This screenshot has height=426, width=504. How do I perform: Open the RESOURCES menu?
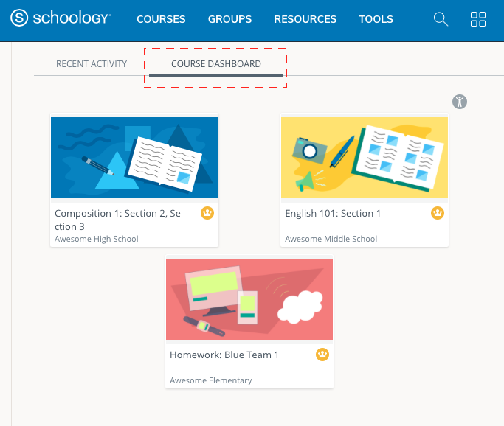tap(305, 19)
